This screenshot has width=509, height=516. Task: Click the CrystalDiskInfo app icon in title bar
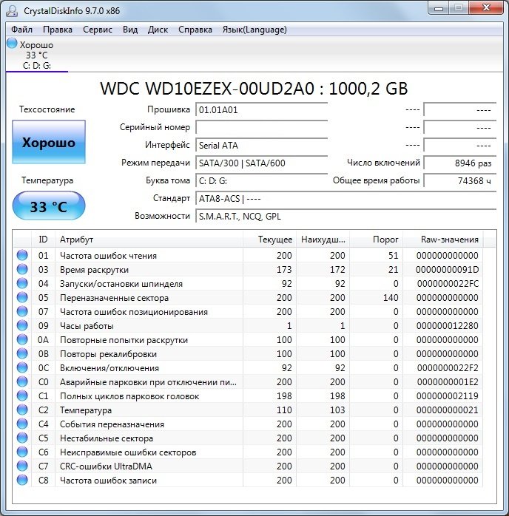click(12, 10)
